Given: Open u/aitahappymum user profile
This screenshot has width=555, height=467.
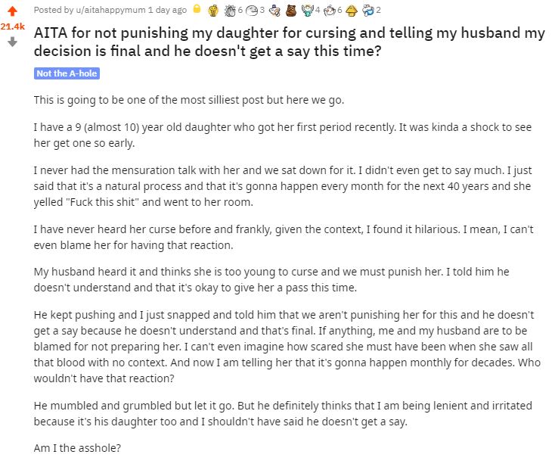Looking at the screenshot, I should tap(110, 10).
